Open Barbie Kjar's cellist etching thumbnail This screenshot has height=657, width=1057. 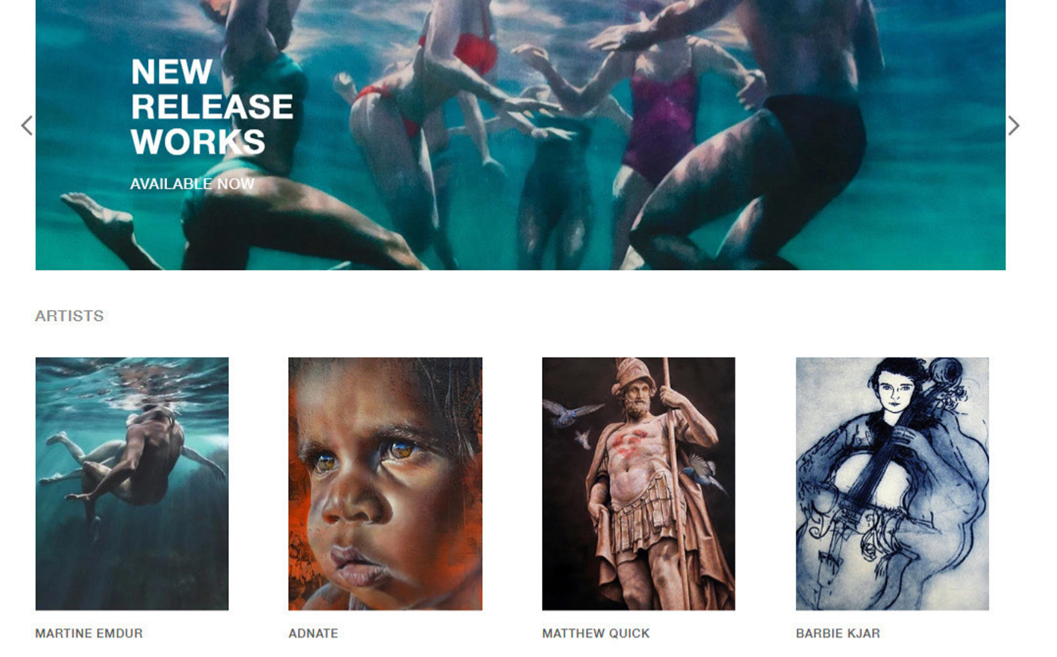click(892, 484)
